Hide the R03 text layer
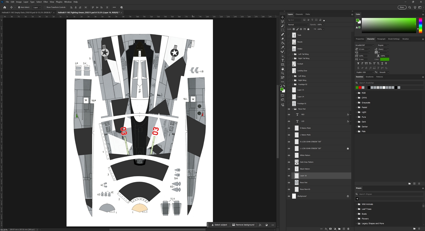The width and height of the screenshot is (425, 231). tap(289, 115)
